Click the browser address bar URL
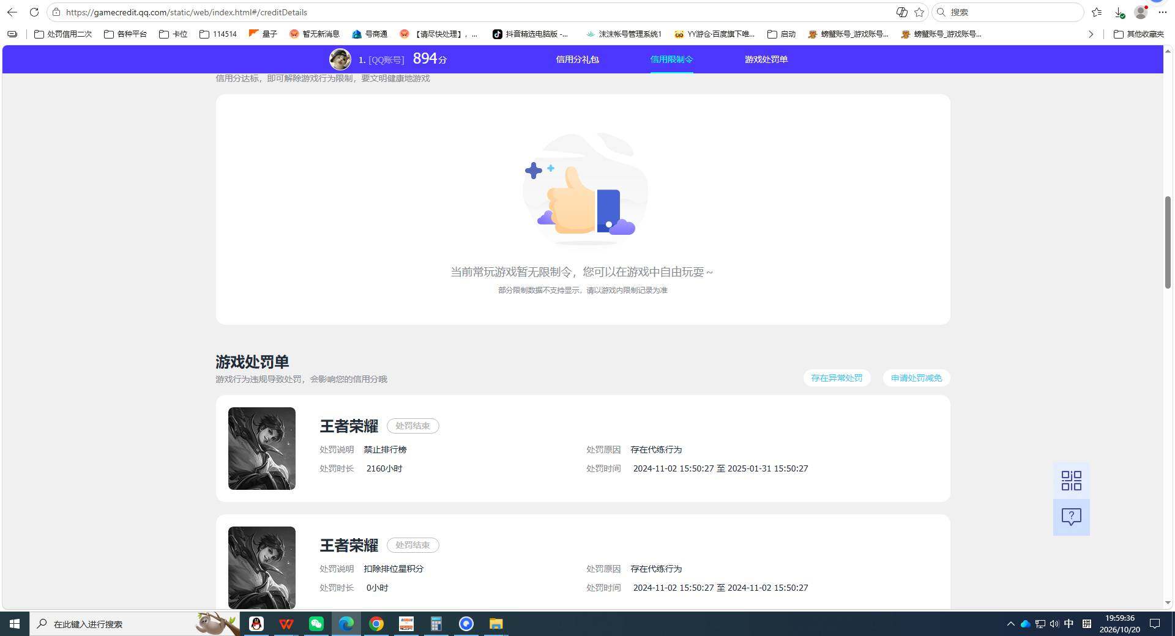Screen dimensions: 1175x636 coord(187,12)
